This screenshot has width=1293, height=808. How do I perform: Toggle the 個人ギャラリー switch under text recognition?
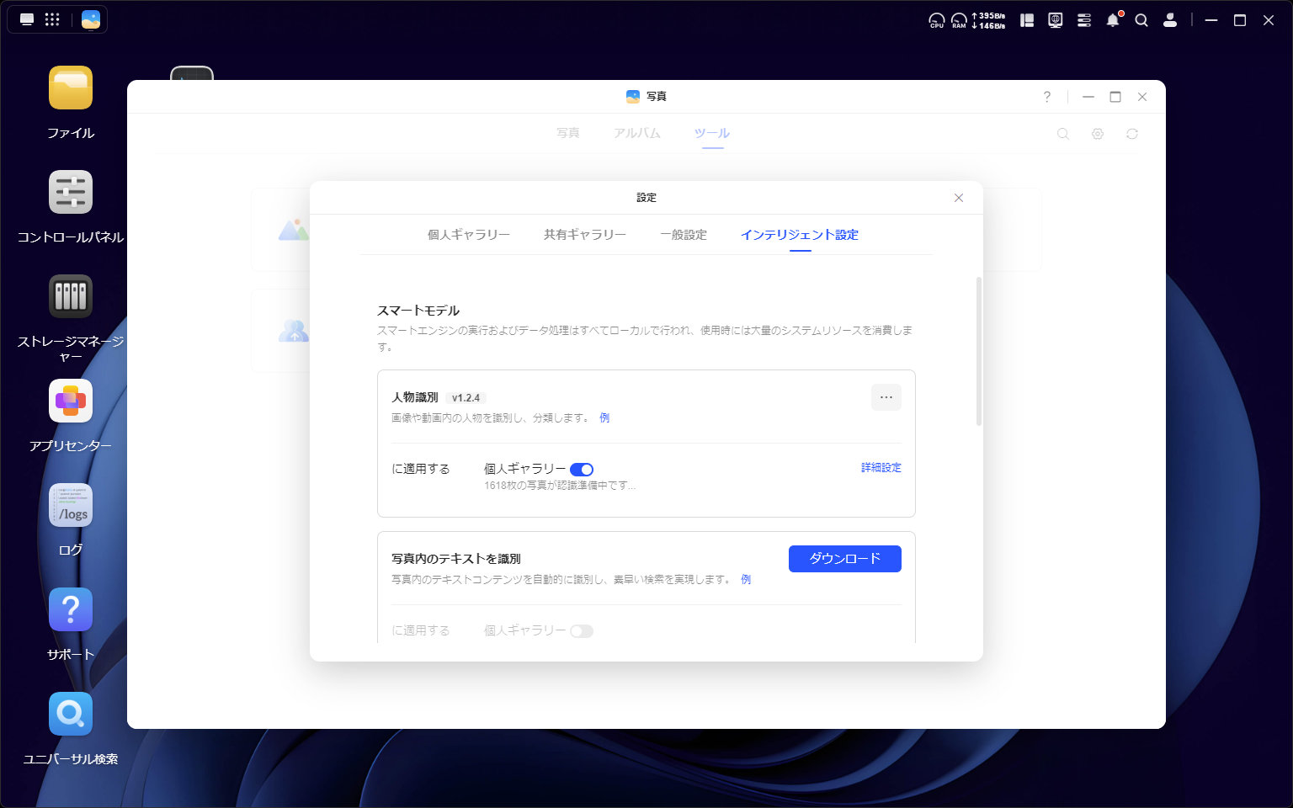(x=582, y=631)
